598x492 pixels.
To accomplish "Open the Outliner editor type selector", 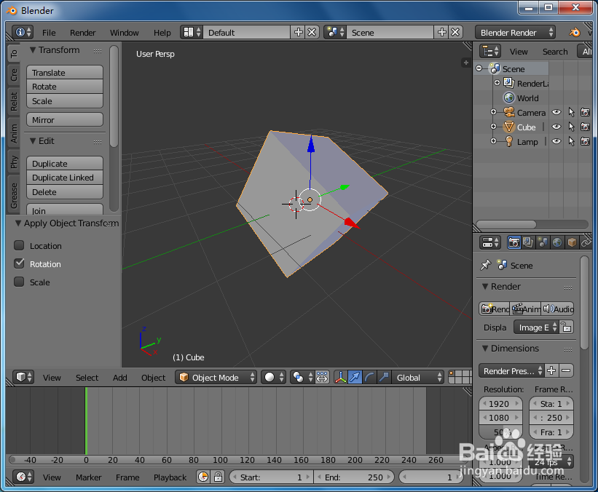I will tap(490, 51).
